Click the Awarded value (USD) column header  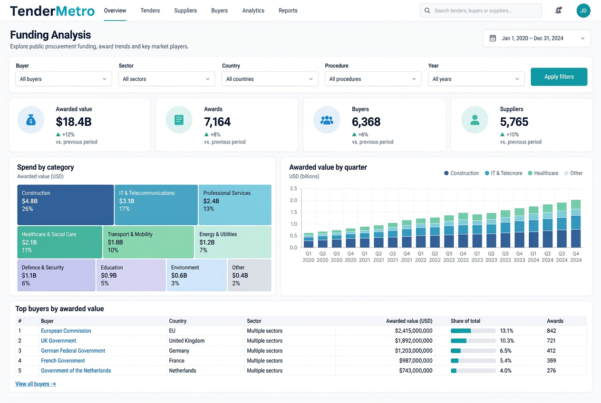click(409, 321)
